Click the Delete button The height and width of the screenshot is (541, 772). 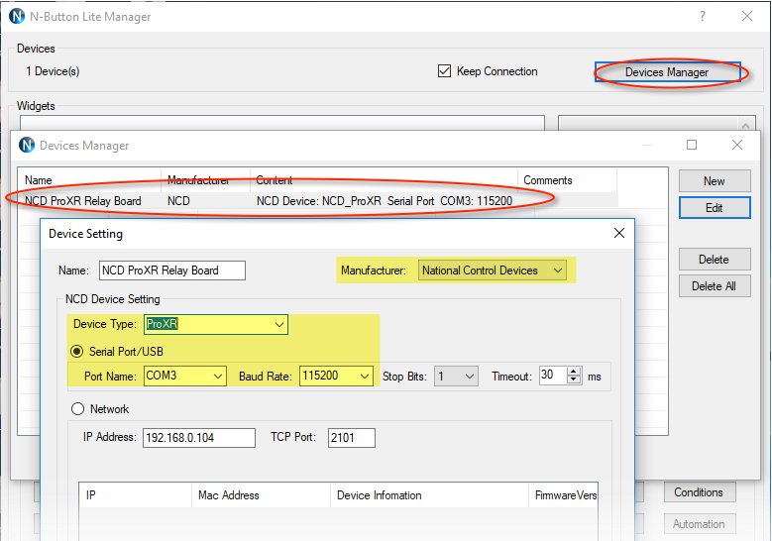click(x=715, y=260)
